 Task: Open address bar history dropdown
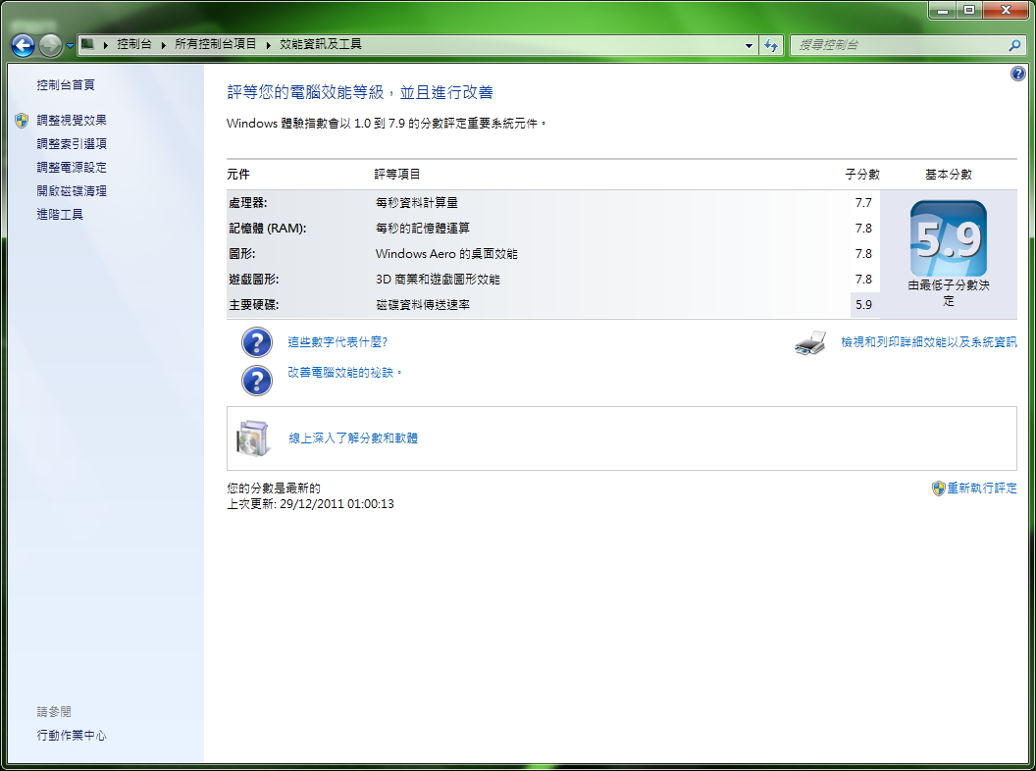click(749, 45)
